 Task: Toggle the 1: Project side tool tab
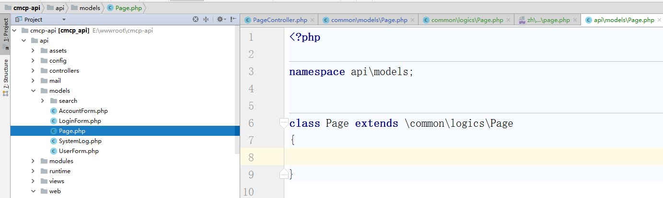point(5,33)
